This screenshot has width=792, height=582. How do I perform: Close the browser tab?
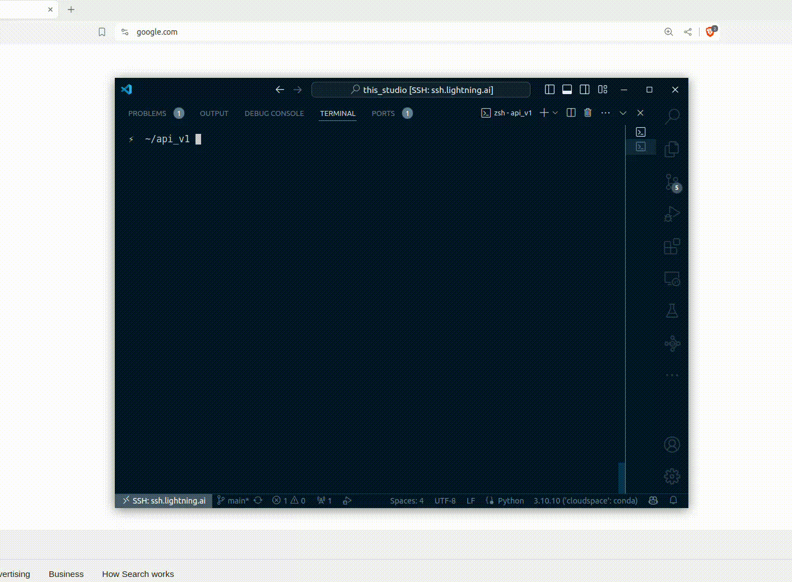(x=50, y=10)
